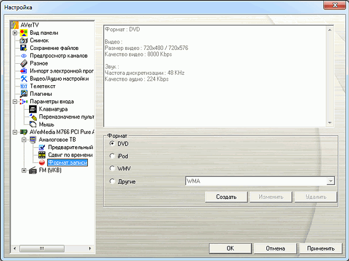Collapse the Аналоговое ТВ tree node
349x261 pixels.
click(x=24, y=140)
